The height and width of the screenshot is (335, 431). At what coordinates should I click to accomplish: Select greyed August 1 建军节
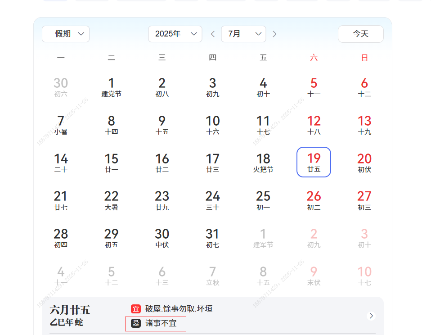point(263,238)
